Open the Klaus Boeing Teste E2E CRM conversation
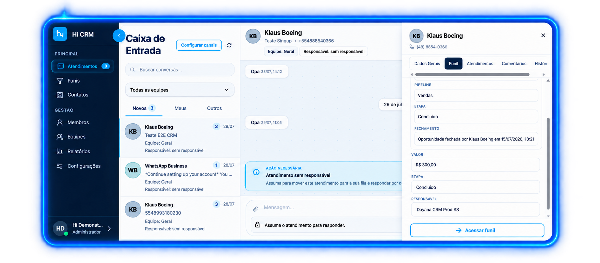 pos(180,138)
